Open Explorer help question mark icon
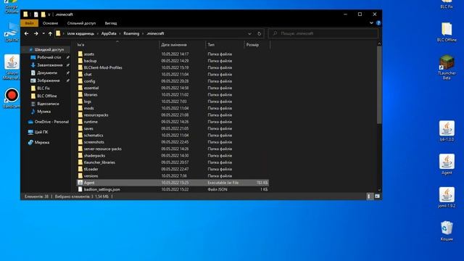 pos(378,22)
